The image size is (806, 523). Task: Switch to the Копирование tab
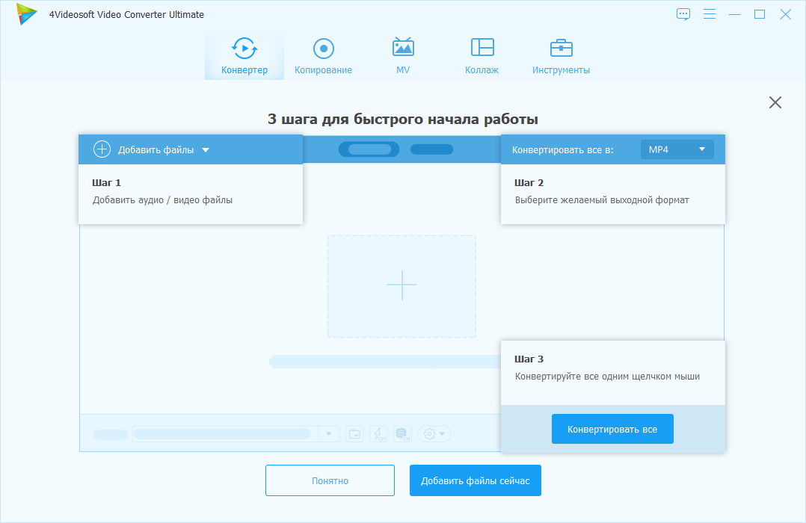[x=323, y=55]
